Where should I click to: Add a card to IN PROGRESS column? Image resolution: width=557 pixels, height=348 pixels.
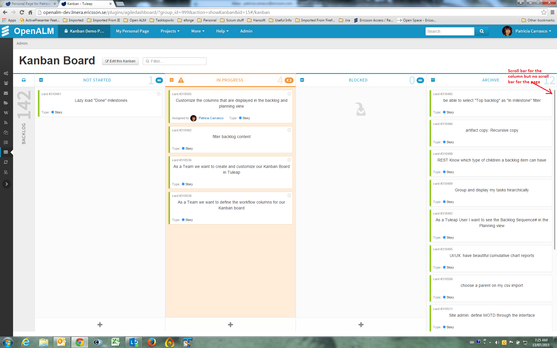[x=230, y=325]
